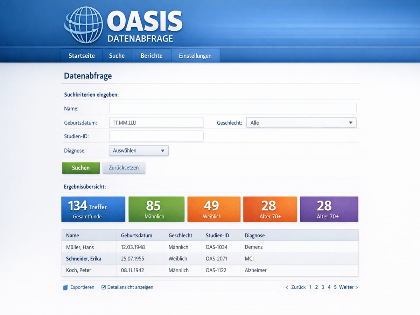Click Weiblich in the Schneider, Erika row
420x315 pixels.
(178, 259)
